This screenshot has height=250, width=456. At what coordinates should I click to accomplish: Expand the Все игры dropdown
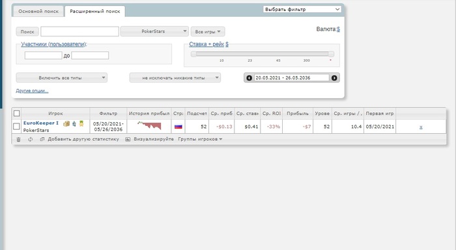point(208,32)
